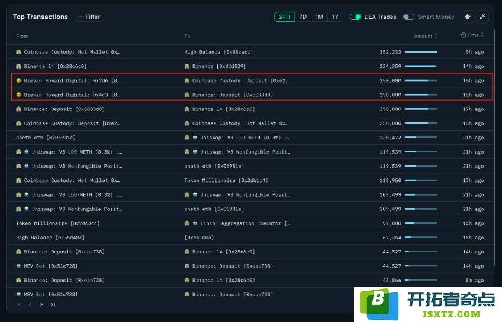Click the recipient icon beside Binance [0xdfd529]
This screenshot has width=502, height=322.
pyautogui.click(x=187, y=66)
